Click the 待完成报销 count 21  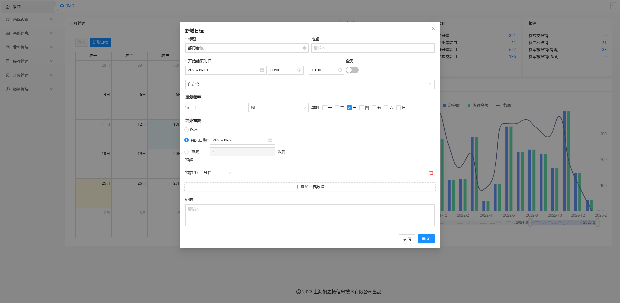[x=604, y=43]
